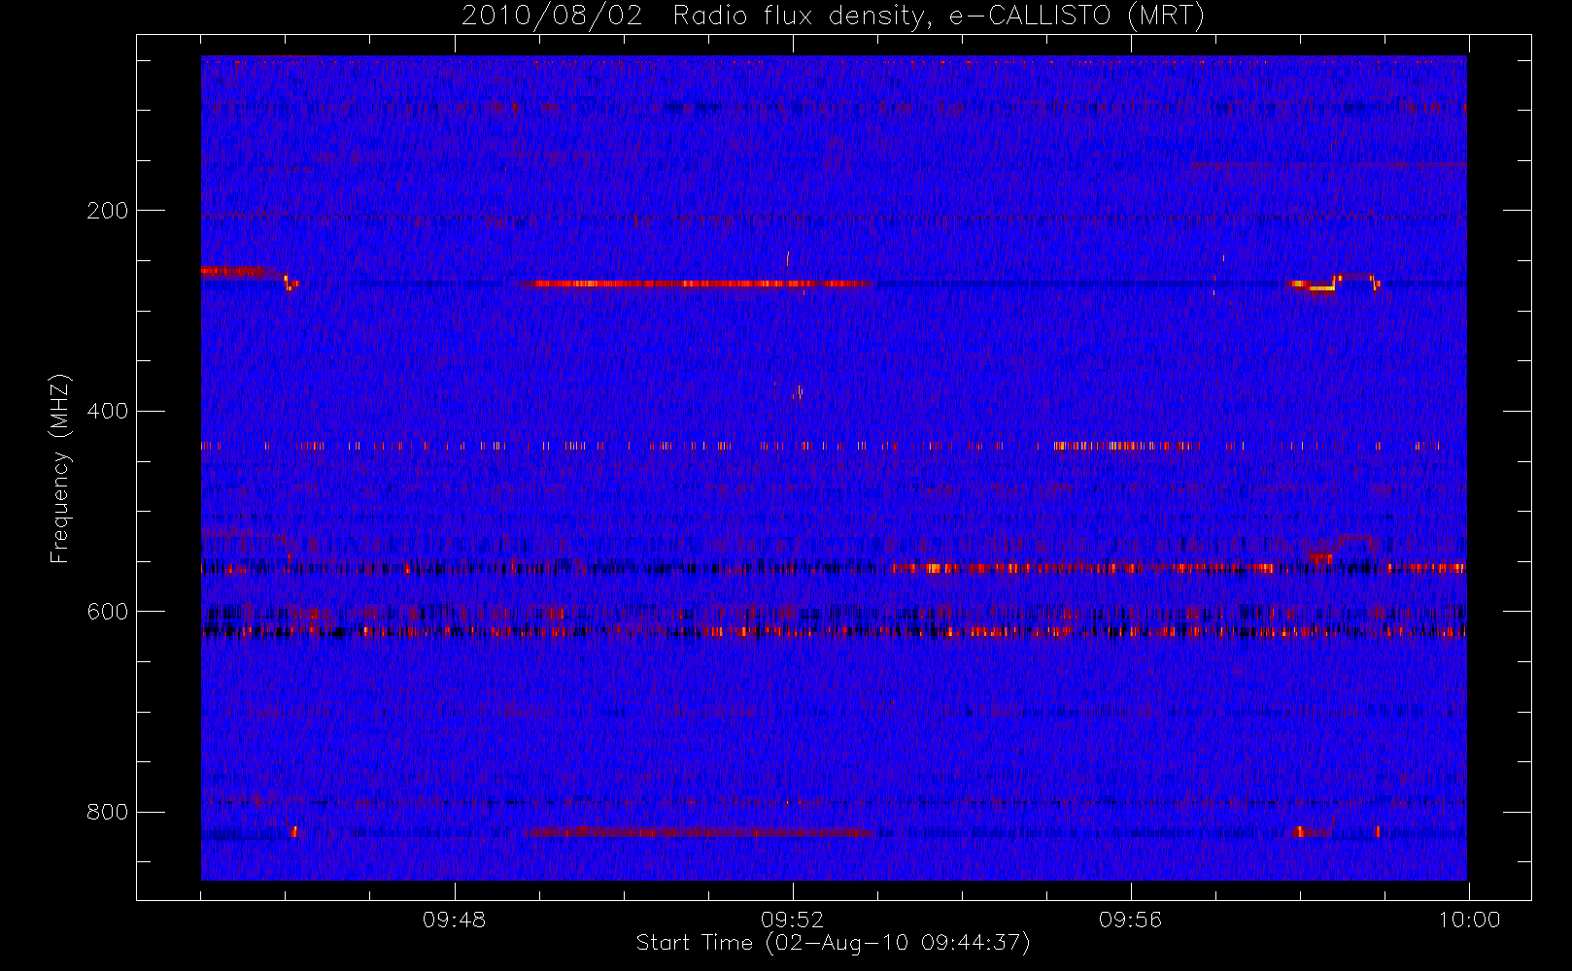Image resolution: width=1572 pixels, height=971 pixels.
Task: Click the 200 frequency tick label
Action: click(x=107, y=211)
